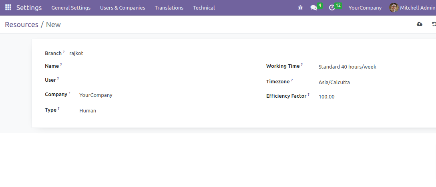Open the Users & Companies menu

click(x=123, y=8)
